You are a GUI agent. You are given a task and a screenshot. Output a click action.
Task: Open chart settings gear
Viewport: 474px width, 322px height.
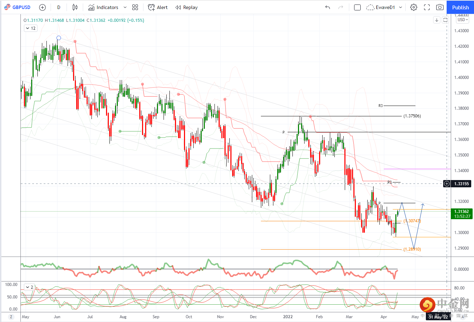coord(413,7)
